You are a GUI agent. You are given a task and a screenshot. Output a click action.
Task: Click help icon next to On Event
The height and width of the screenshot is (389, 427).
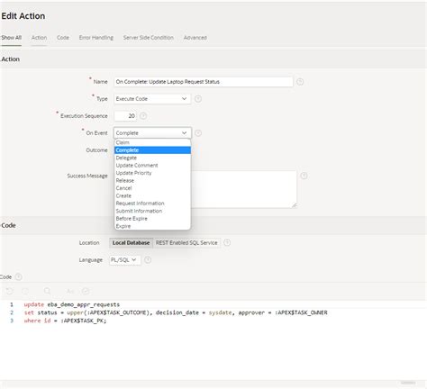click(198, 133)
